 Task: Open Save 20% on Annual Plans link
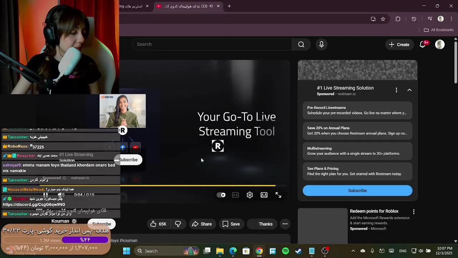357,131
